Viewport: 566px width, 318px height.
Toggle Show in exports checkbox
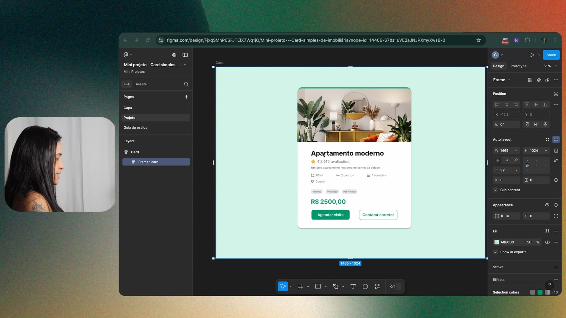tap(496, 252)
